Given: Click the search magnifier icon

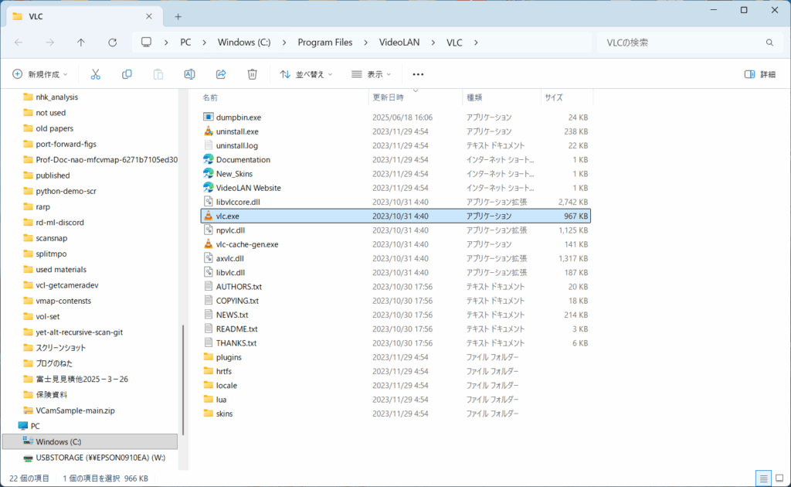Looking at the screenshot, I should click(769, 43).
